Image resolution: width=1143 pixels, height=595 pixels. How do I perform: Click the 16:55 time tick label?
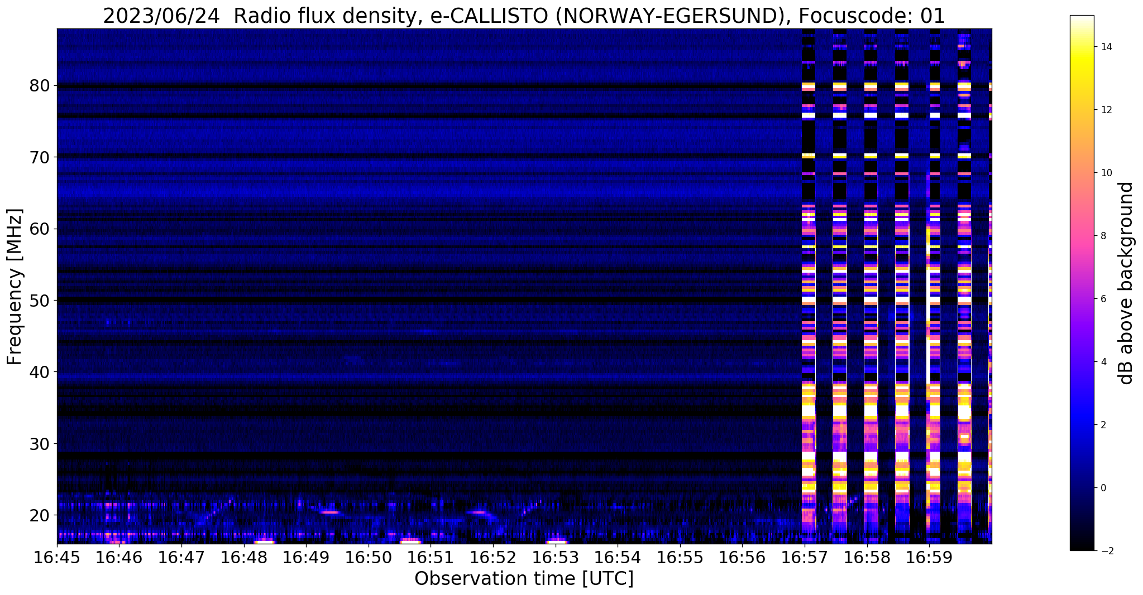coord(680,558)
